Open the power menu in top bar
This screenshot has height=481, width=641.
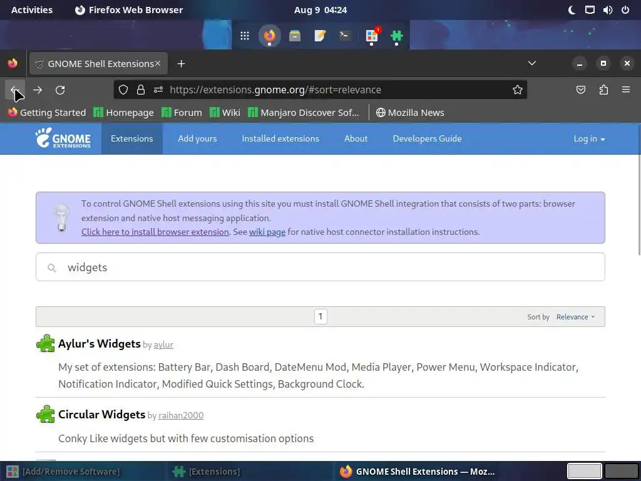click(x=625, y=10)
